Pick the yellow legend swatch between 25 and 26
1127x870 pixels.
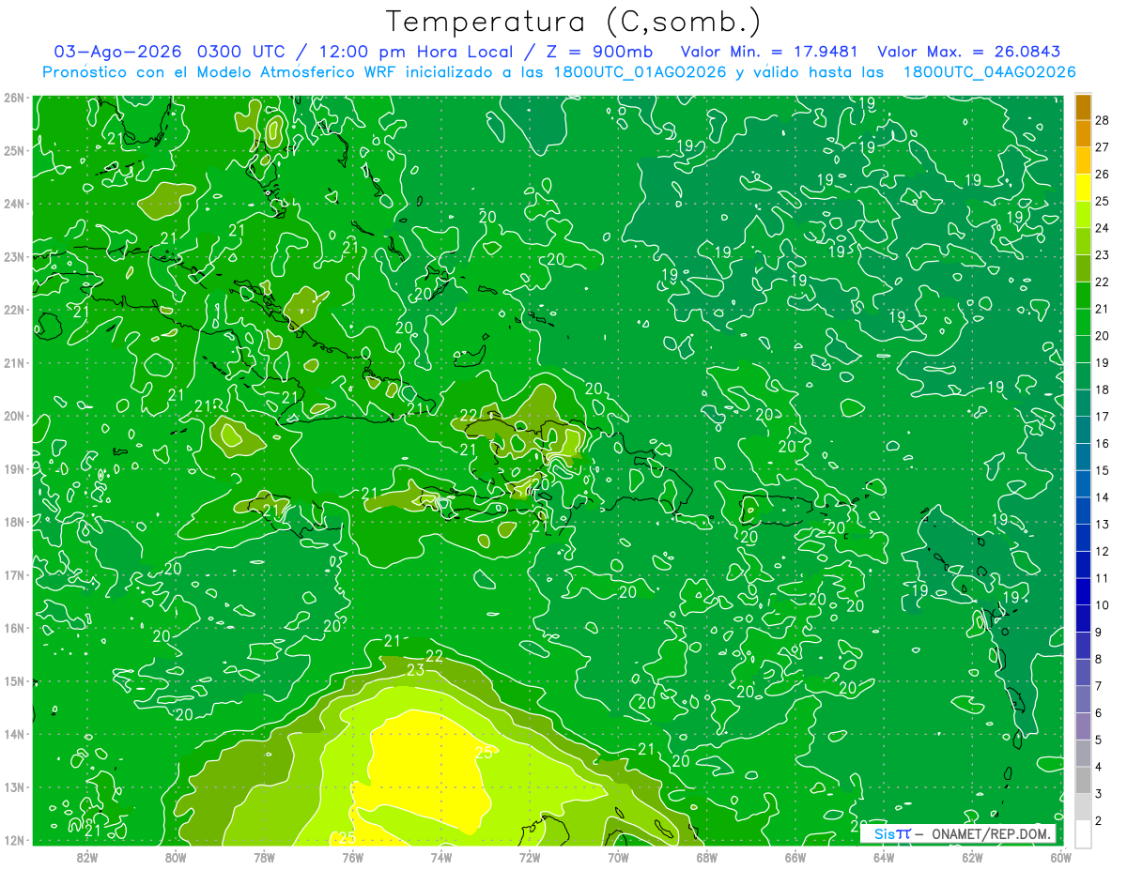coord(1083,188)
